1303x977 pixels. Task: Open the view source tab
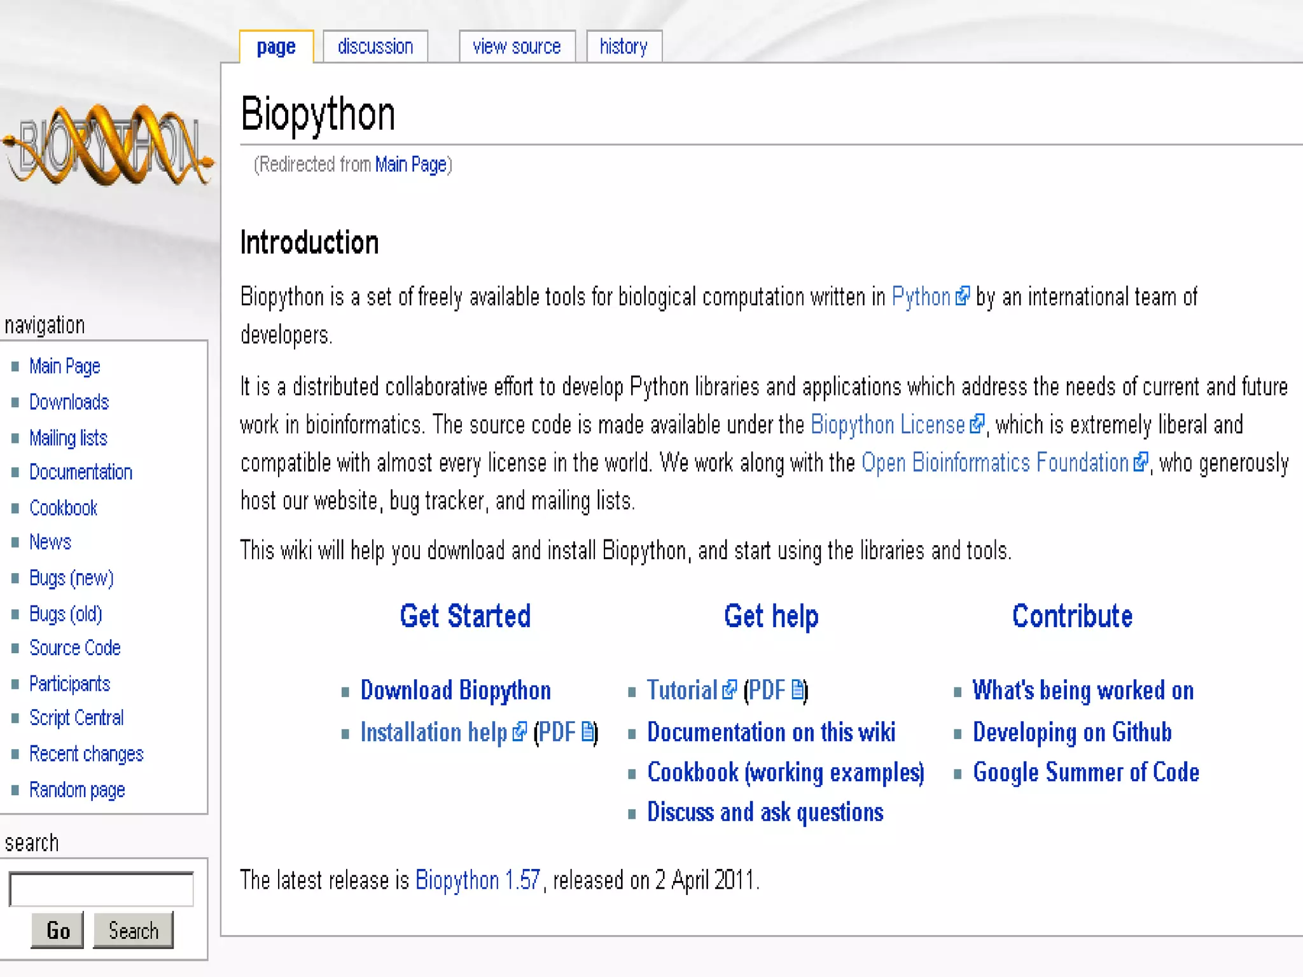click(x=517, y=46)
